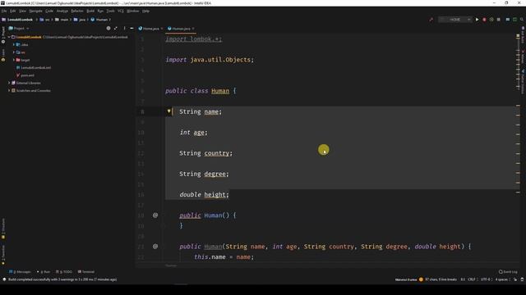Click the green toolbar icon beside search
This screenshot has width=526, height=295.
[x=514, y=20]
